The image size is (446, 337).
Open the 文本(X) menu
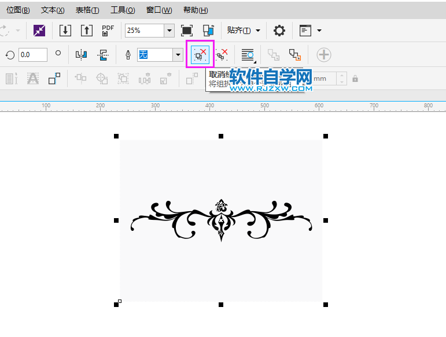53,10
